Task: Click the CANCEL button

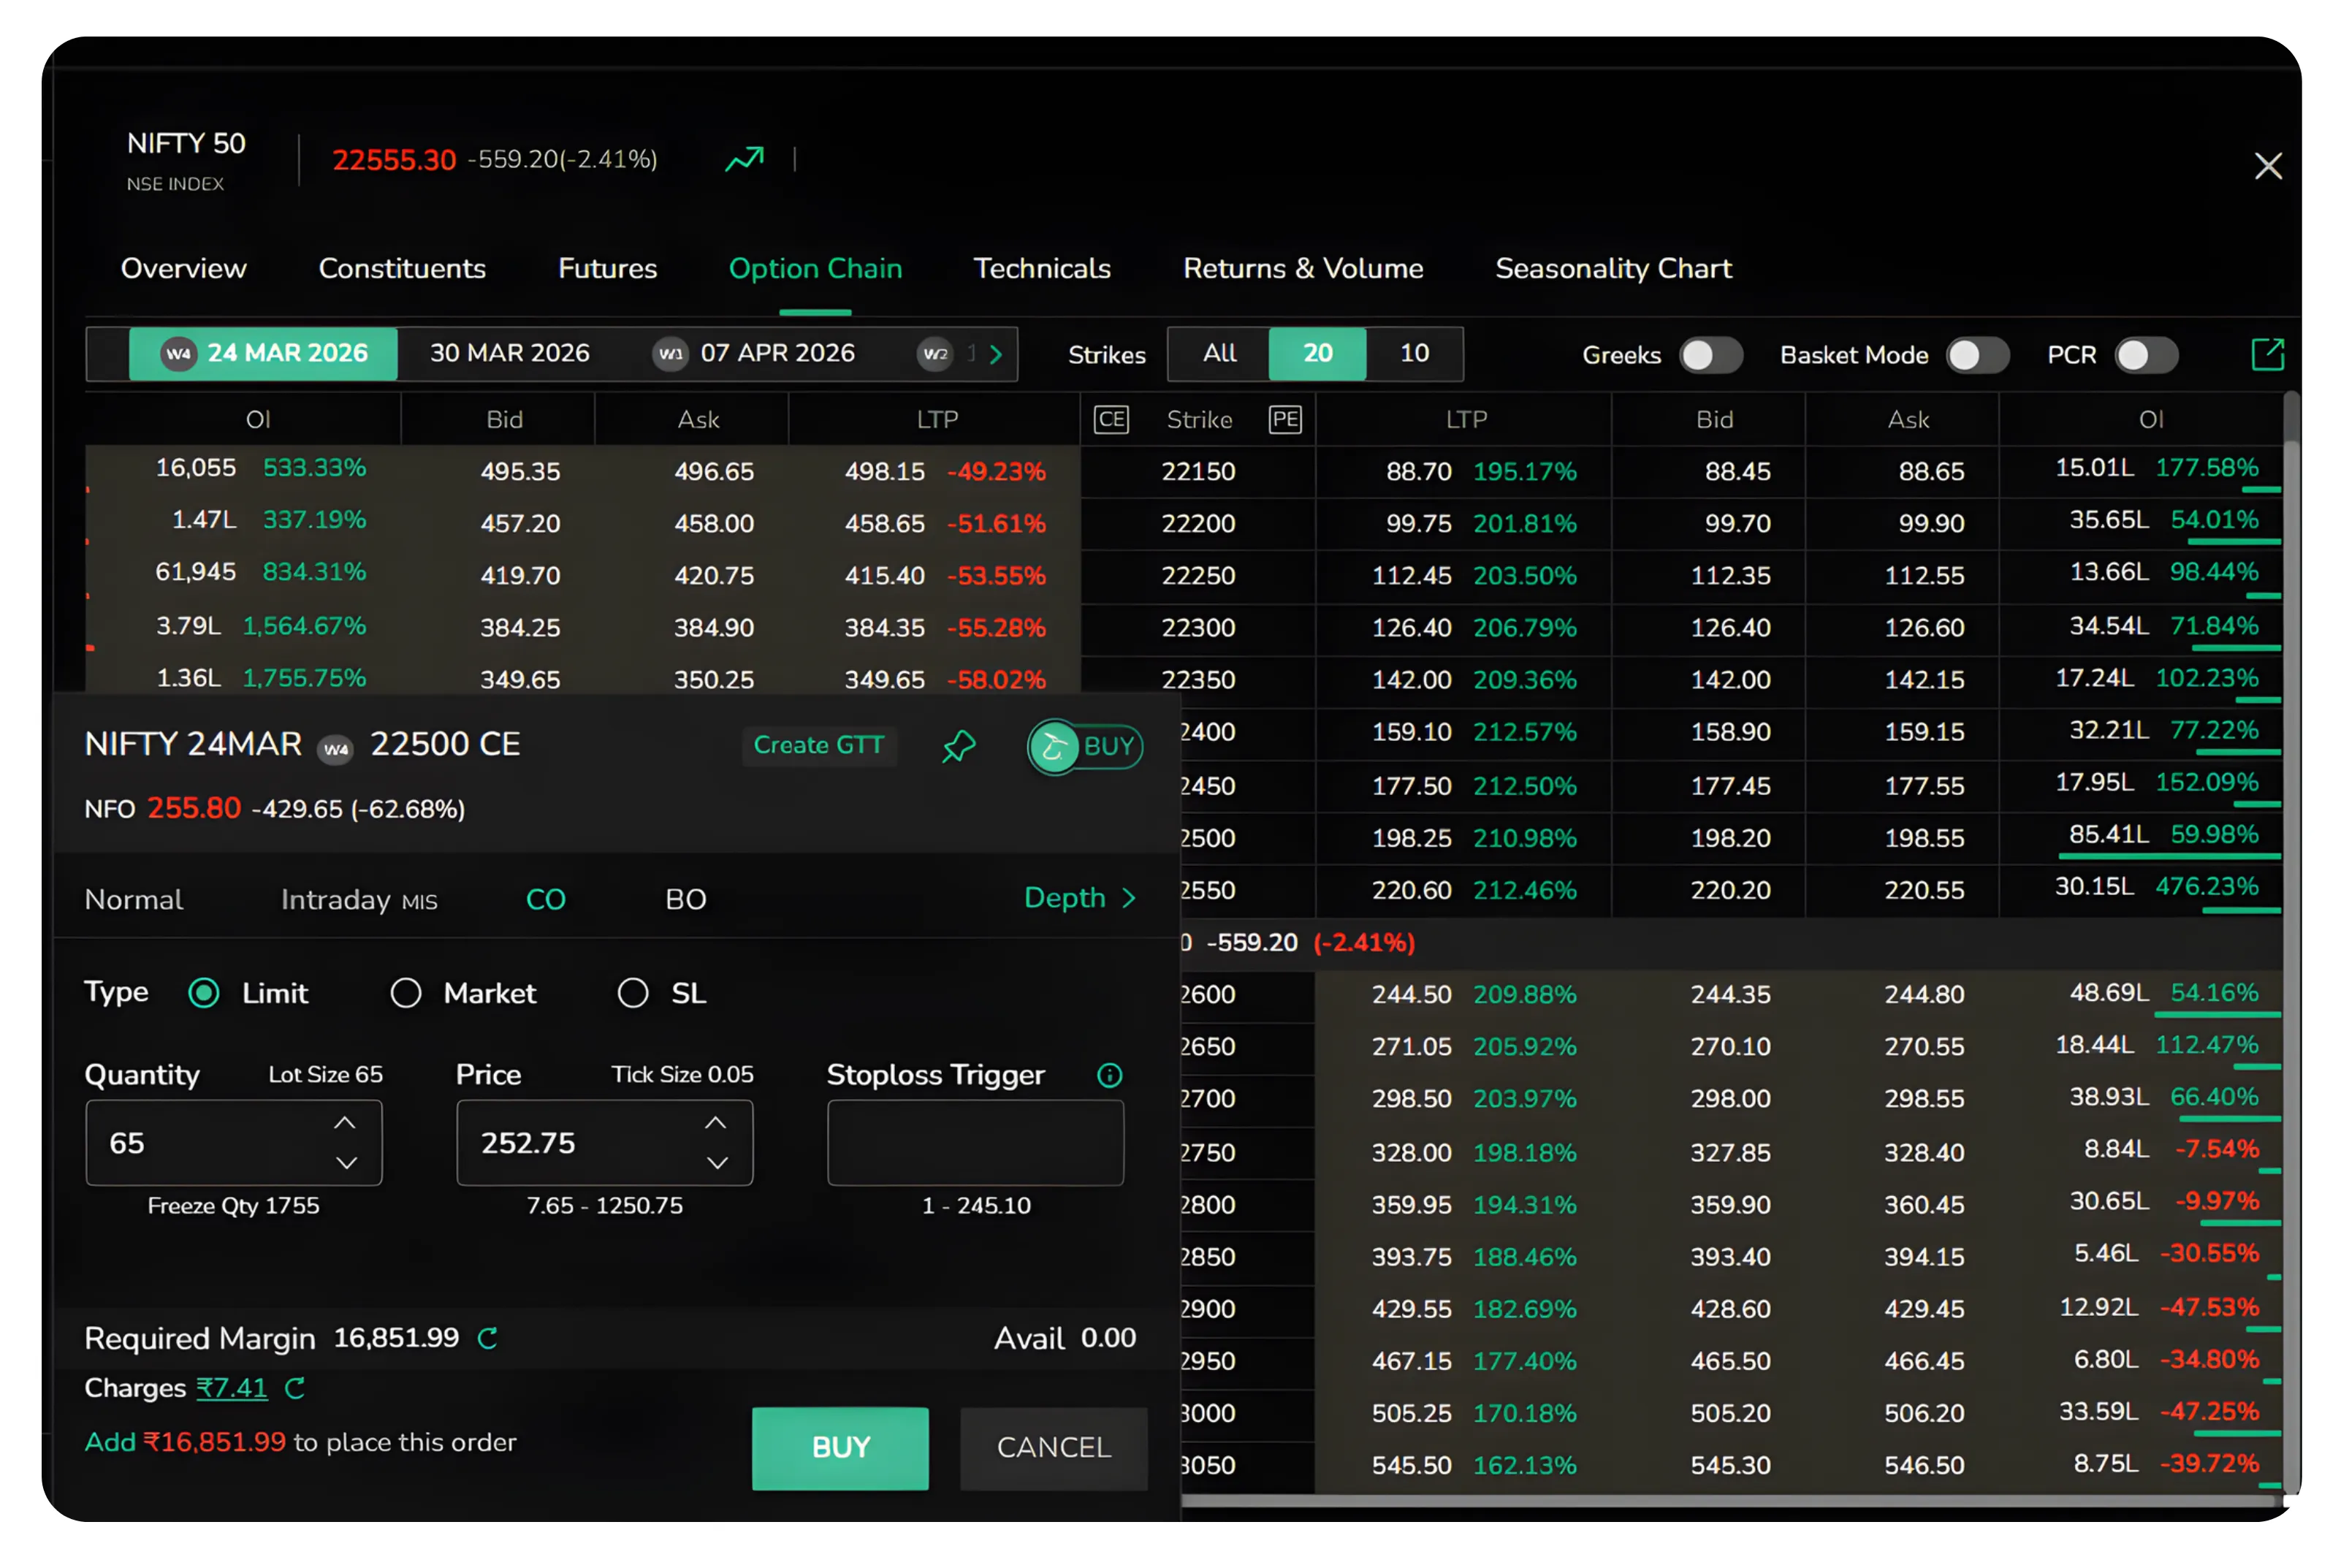Action: (1053, 1447)
